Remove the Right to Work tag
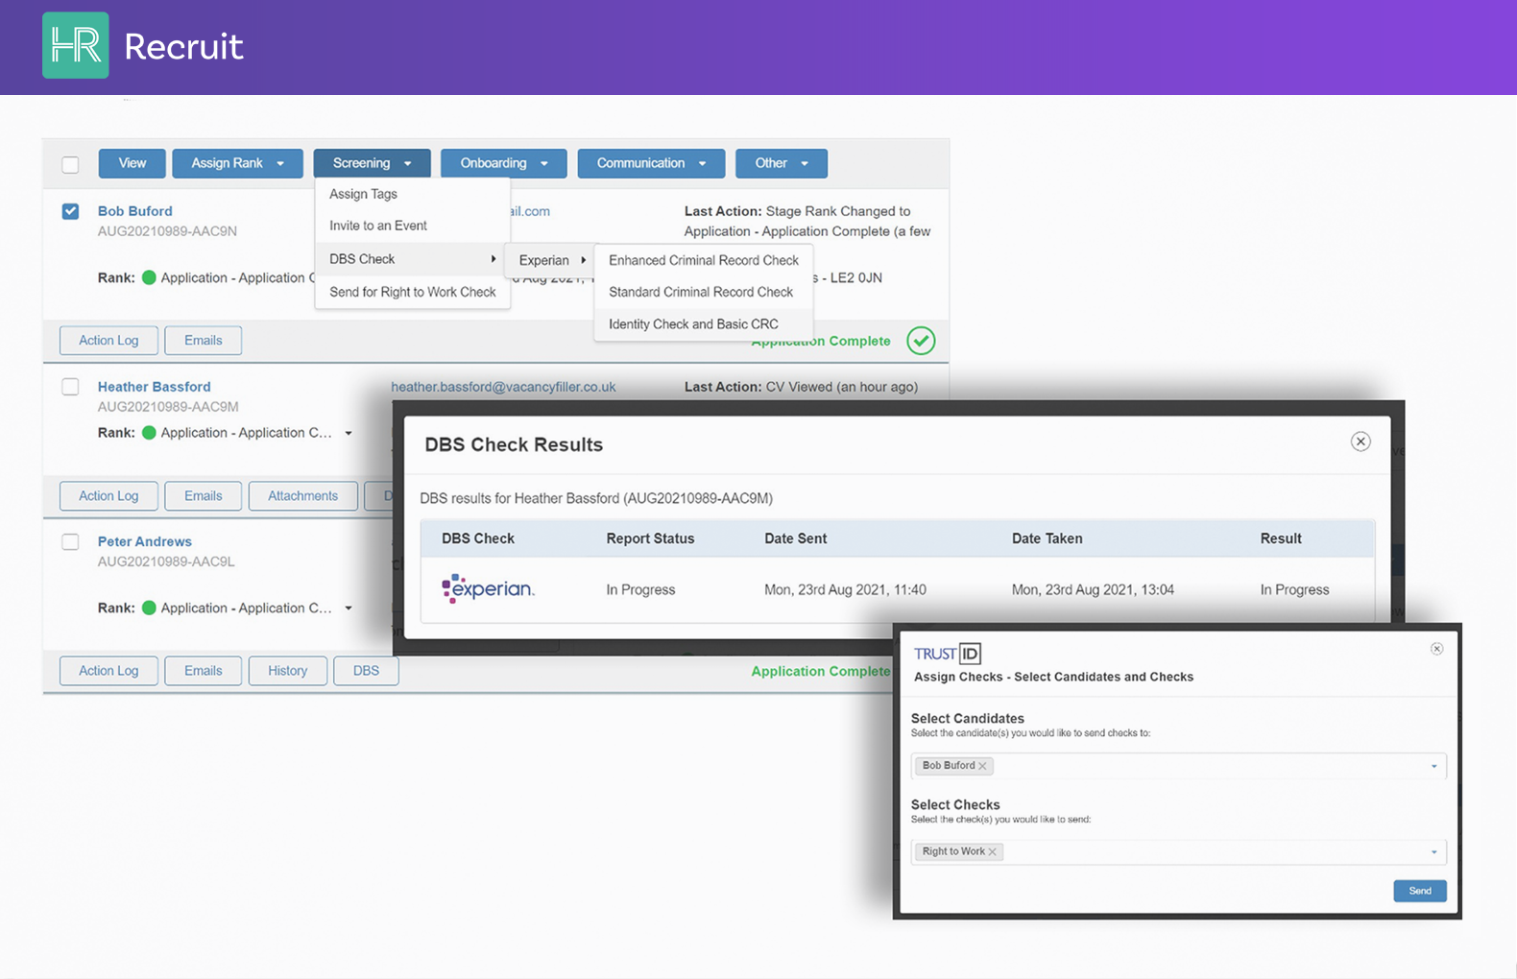Image resolution: width=1517 pixels, height=979 pixels. tap(993, 852)
